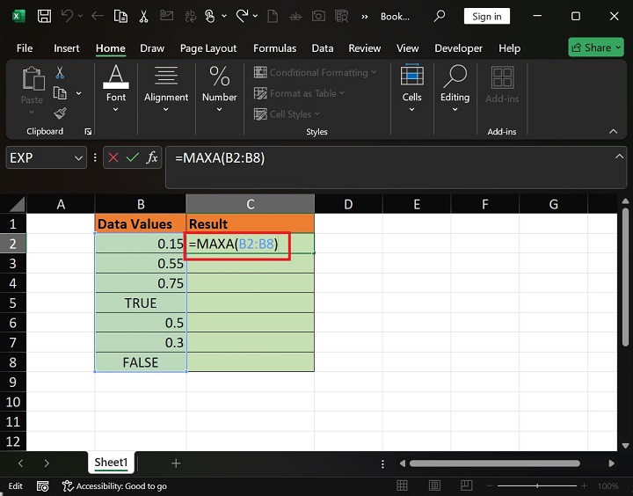Open the Page Layout tab
Image resolution: width=633 pixels, height=496 pixels.
point(208,48)
